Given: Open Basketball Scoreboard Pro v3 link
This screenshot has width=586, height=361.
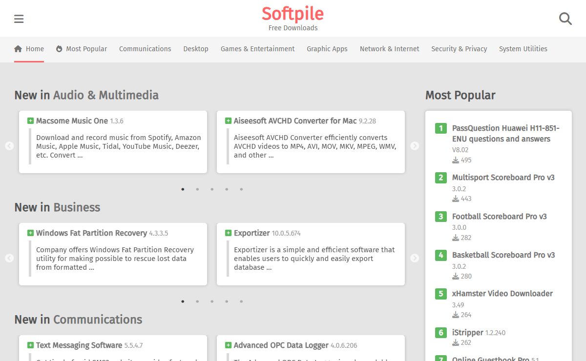Looking at the screenshot, I should tap(503, 255).
